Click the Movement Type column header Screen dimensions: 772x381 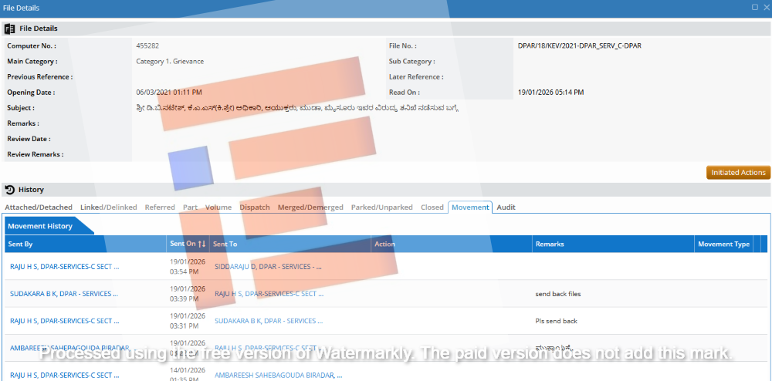point(723,244)
